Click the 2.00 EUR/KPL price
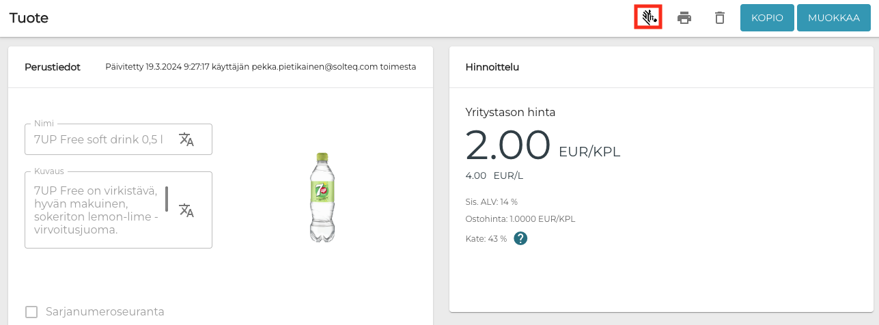The width and height of the screenshot is (879, 325). 507,145
